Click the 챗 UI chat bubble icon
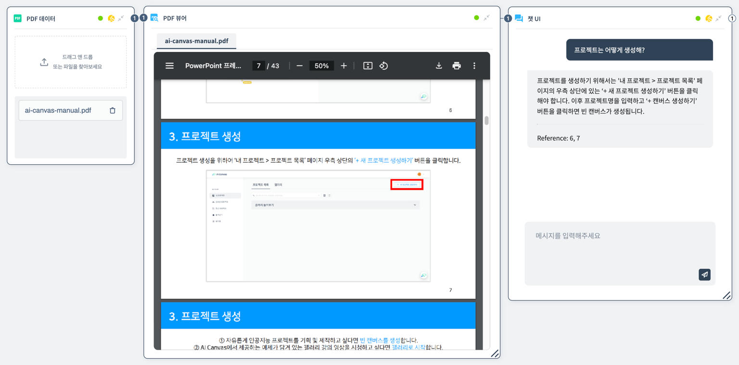This screenshot has height=365, width=739. point(518,18)
